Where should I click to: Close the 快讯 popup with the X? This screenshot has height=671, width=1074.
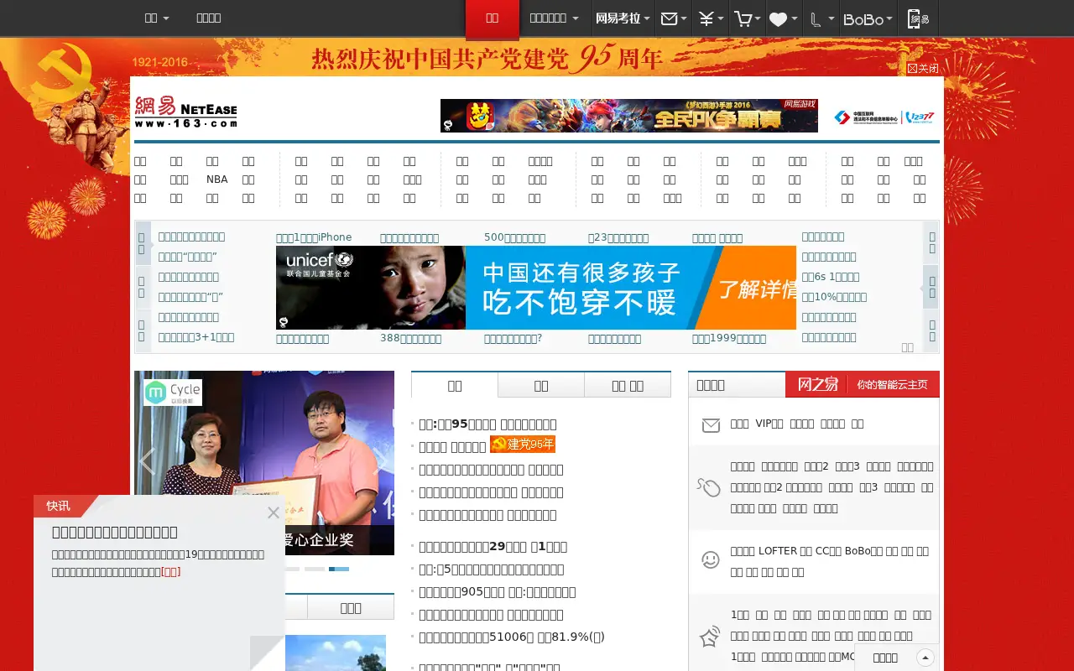(x=274, y=512)
